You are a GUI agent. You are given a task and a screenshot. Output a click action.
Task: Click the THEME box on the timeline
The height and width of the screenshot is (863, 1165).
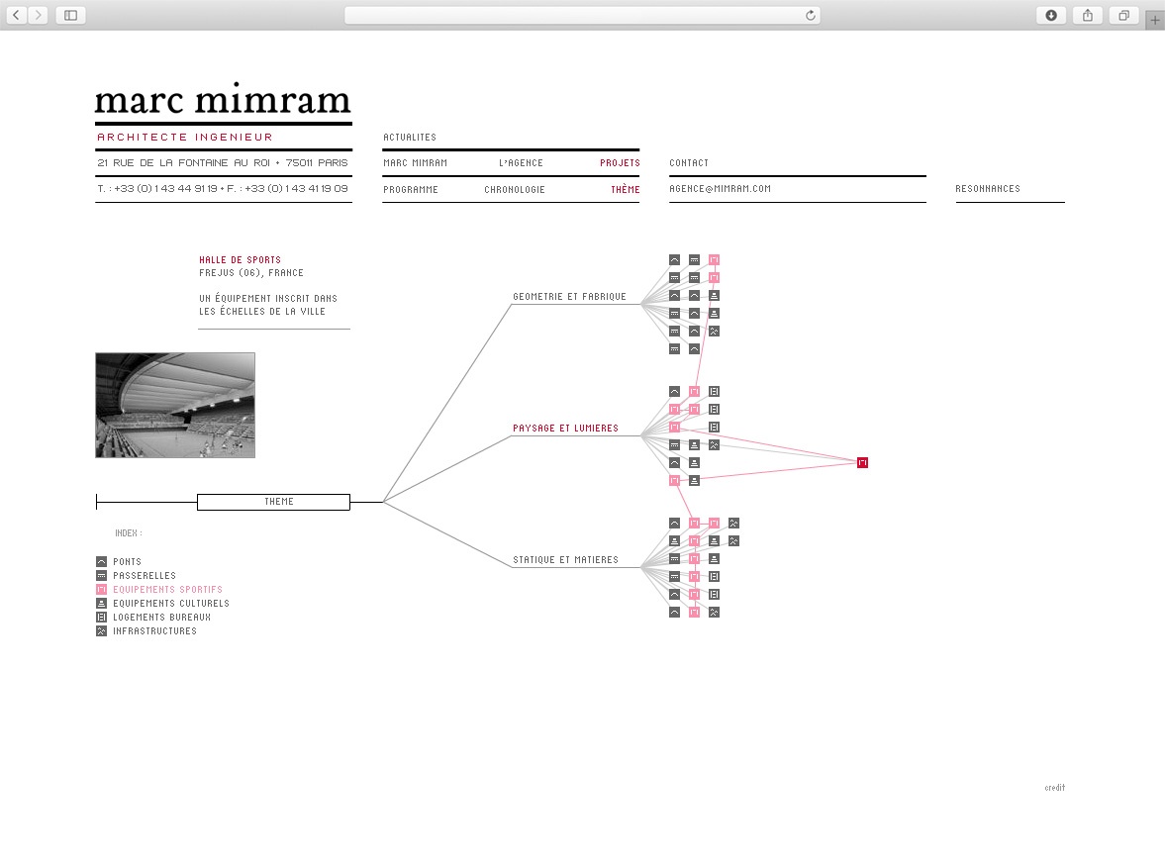pos(273,502)
